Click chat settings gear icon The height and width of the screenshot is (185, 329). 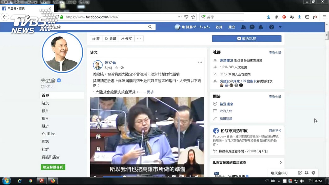coord(313,173)
